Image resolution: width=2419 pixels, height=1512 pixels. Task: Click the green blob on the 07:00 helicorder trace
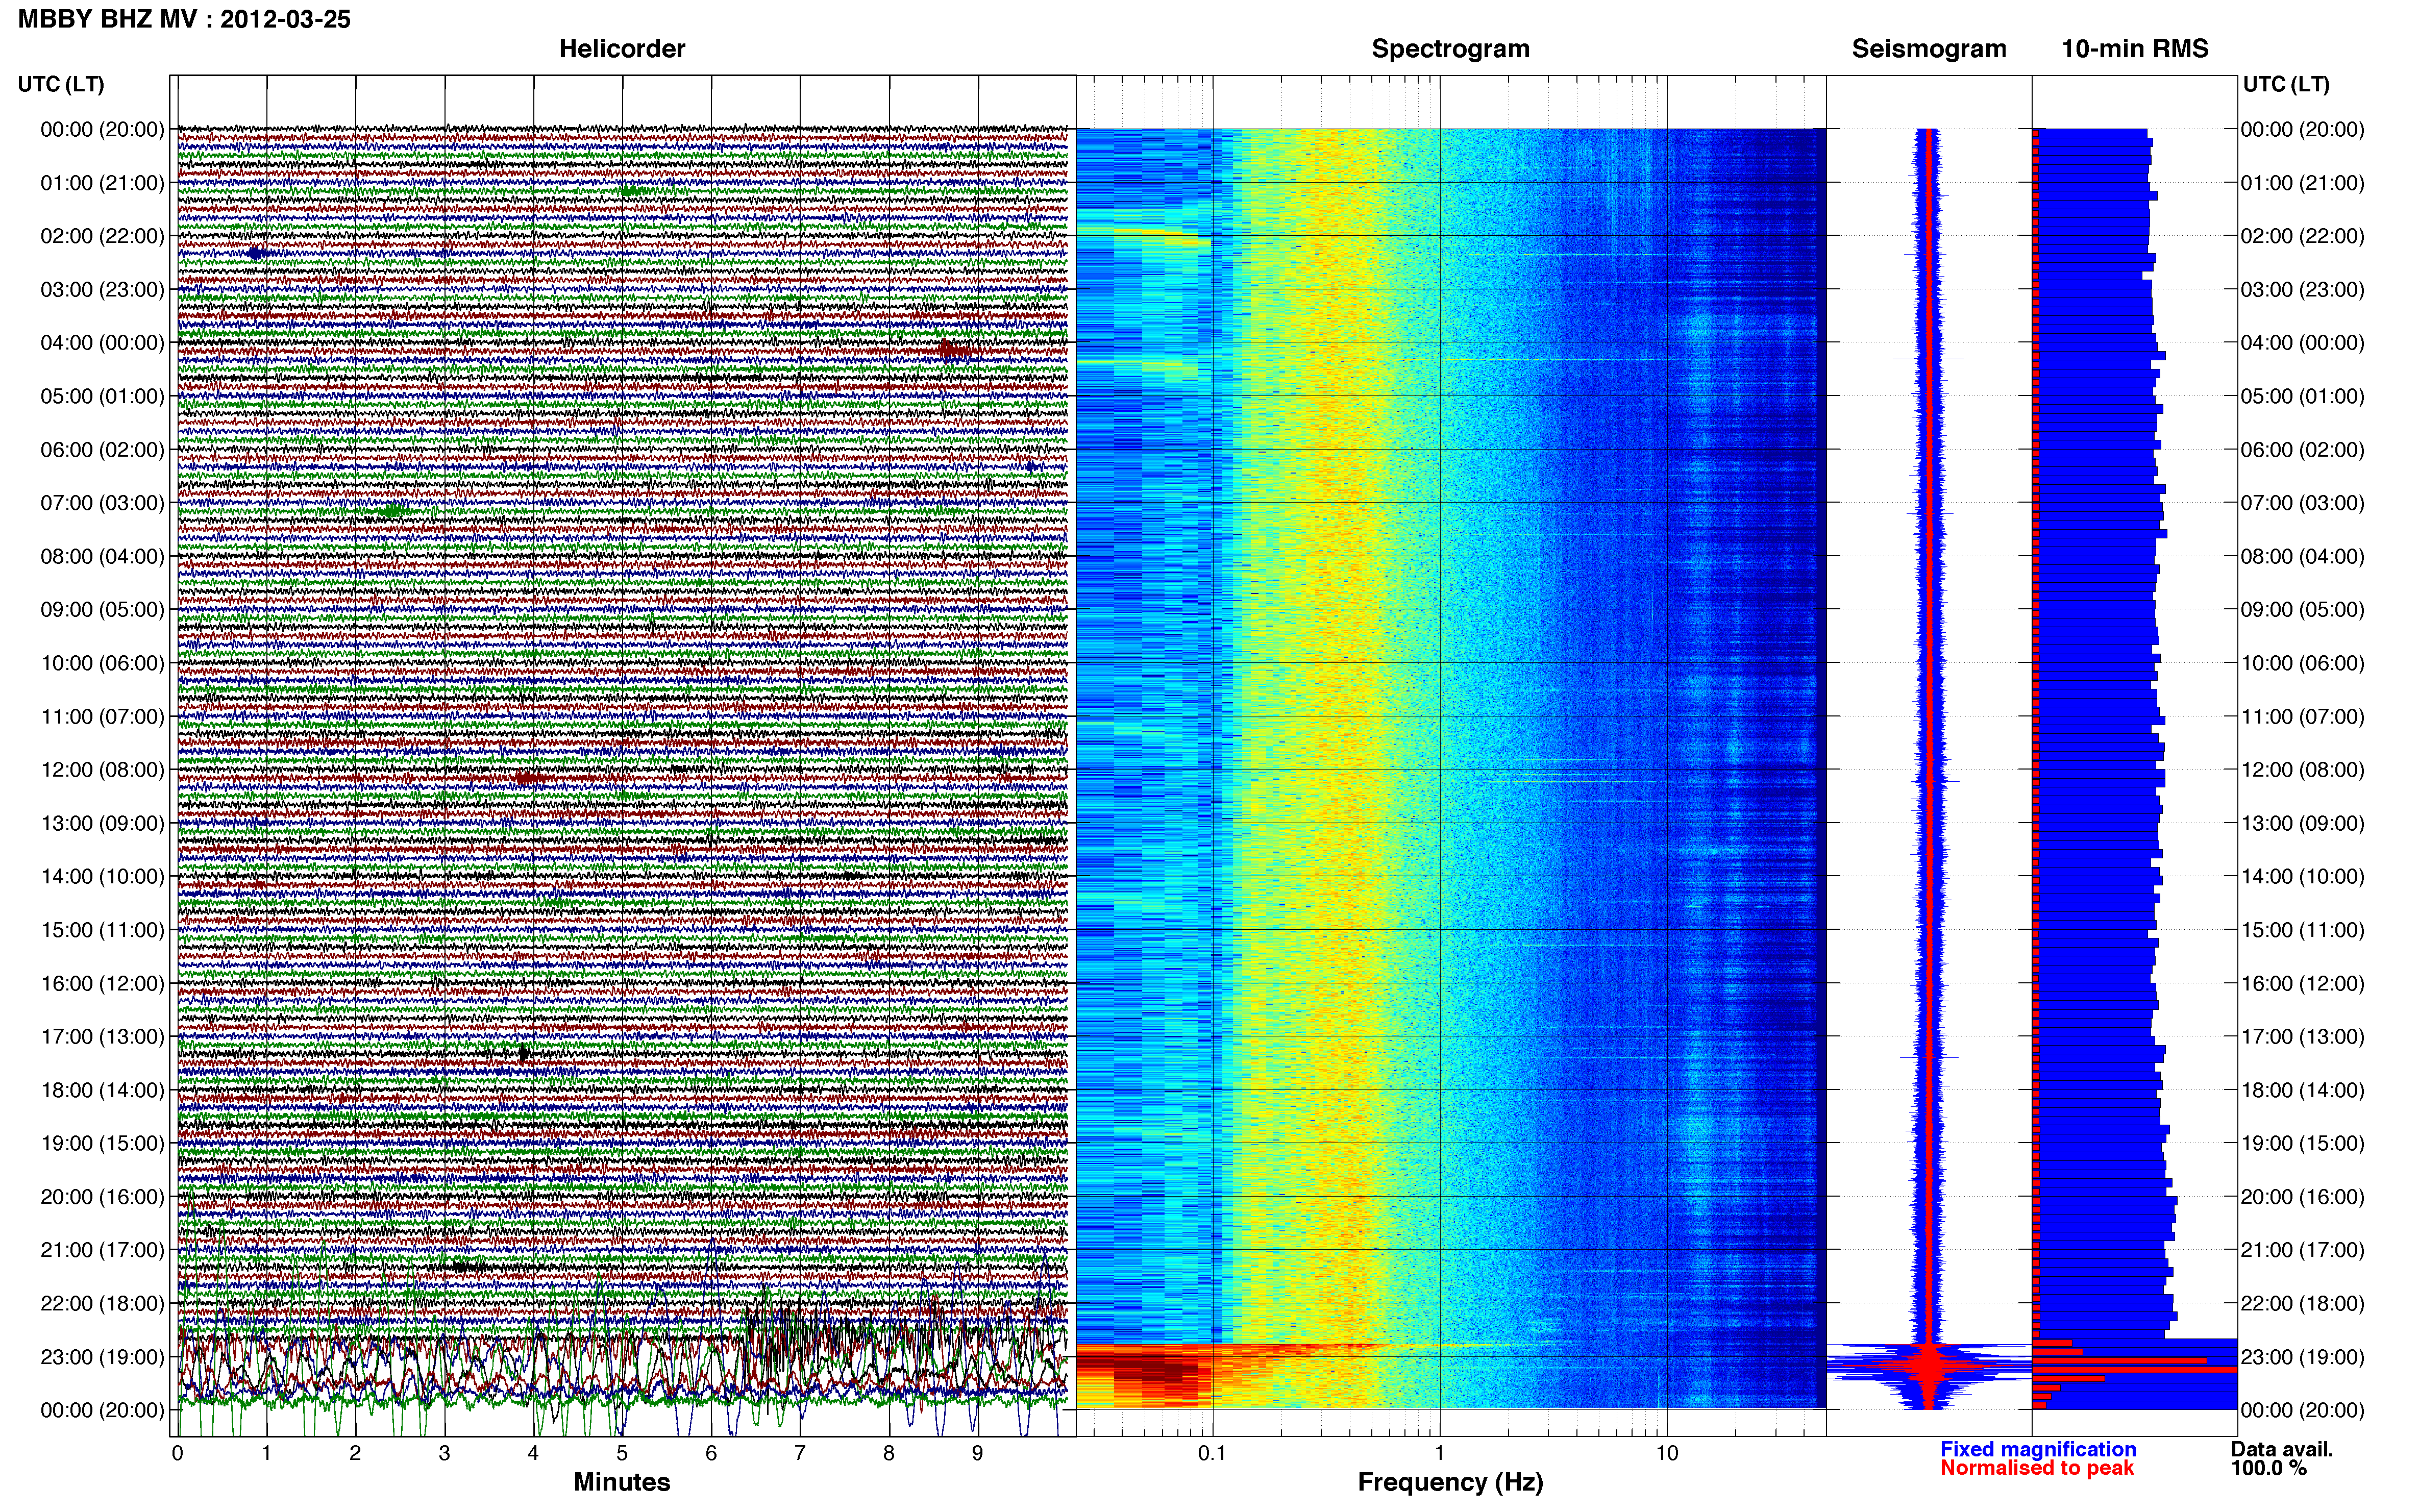click(393, 510)
